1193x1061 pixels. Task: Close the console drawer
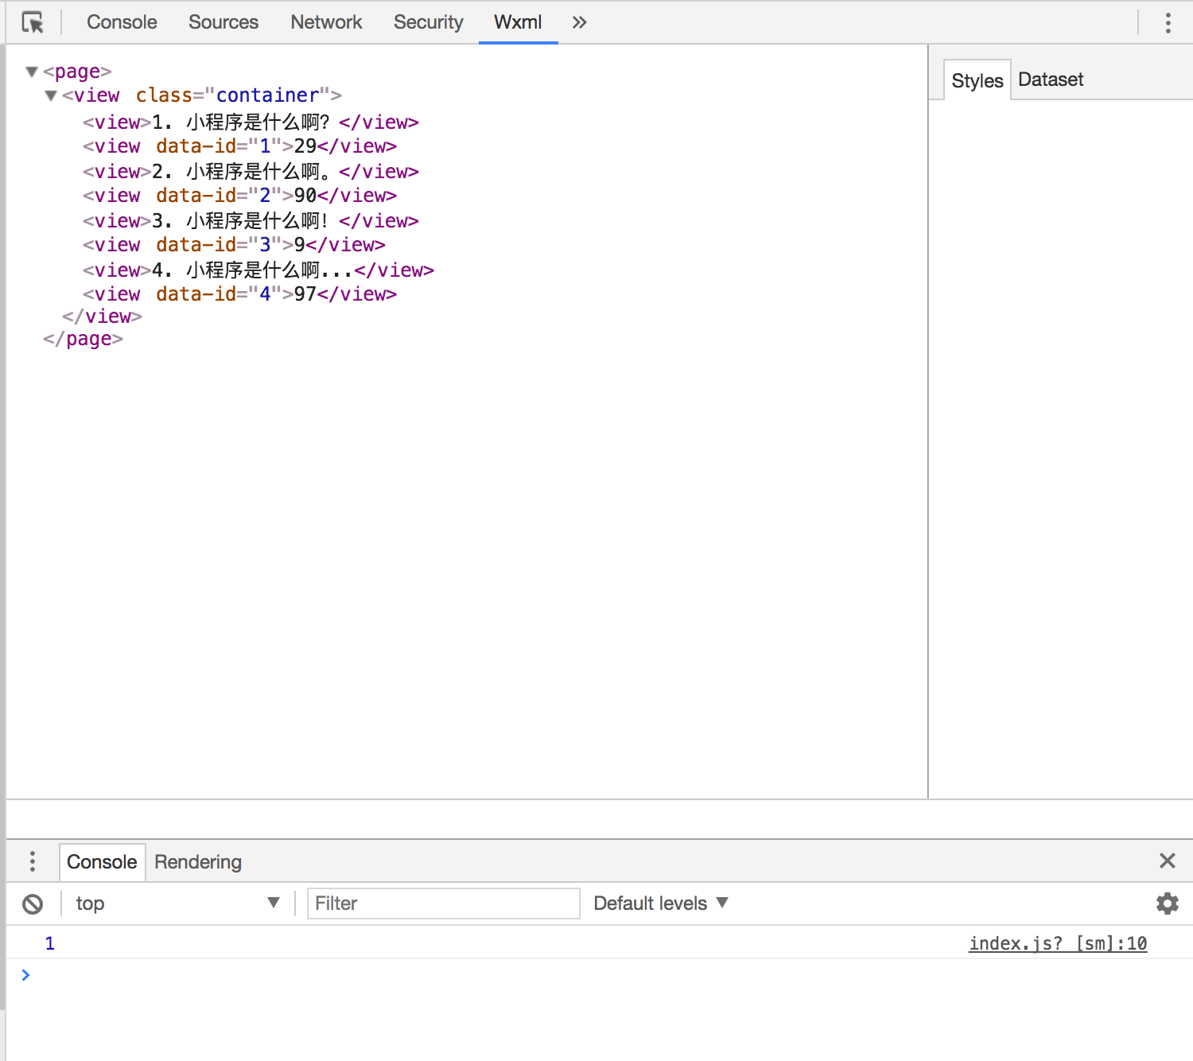click(x=1167, y=861)
